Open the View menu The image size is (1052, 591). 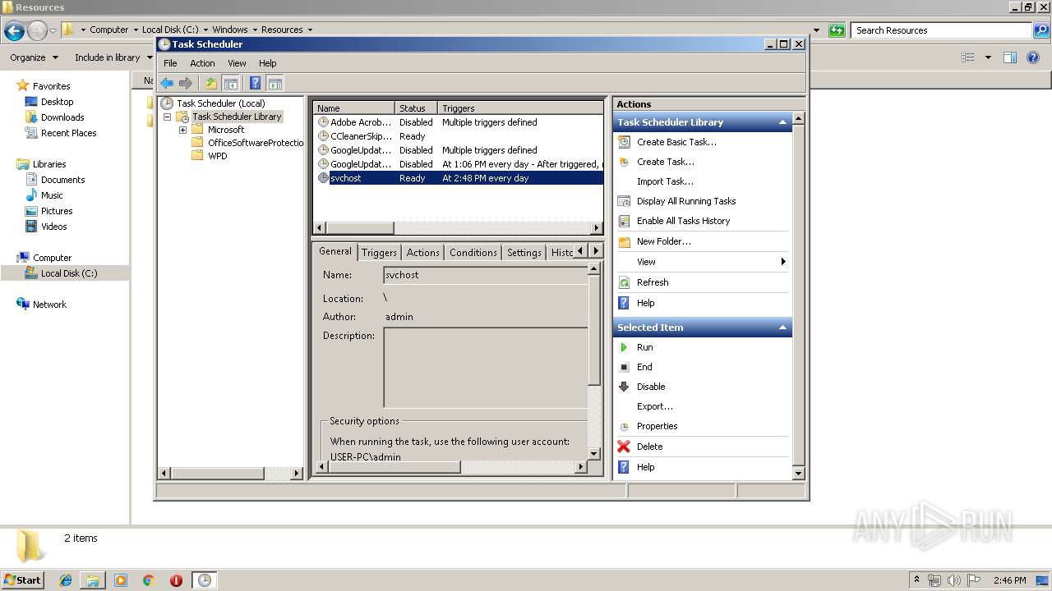coord(237,63)
